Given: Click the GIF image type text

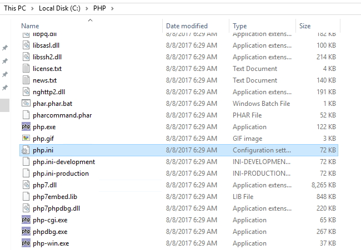Looking at the screenshot, I should [x=248, y=139].
